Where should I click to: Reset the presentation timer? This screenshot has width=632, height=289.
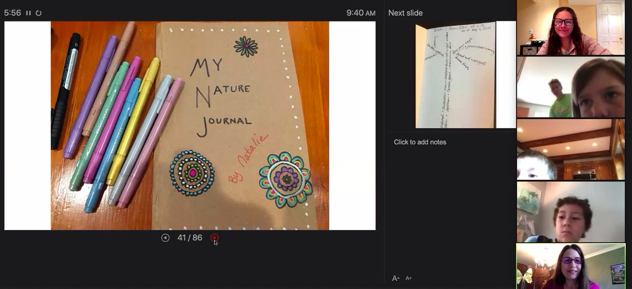click(38, 13)
